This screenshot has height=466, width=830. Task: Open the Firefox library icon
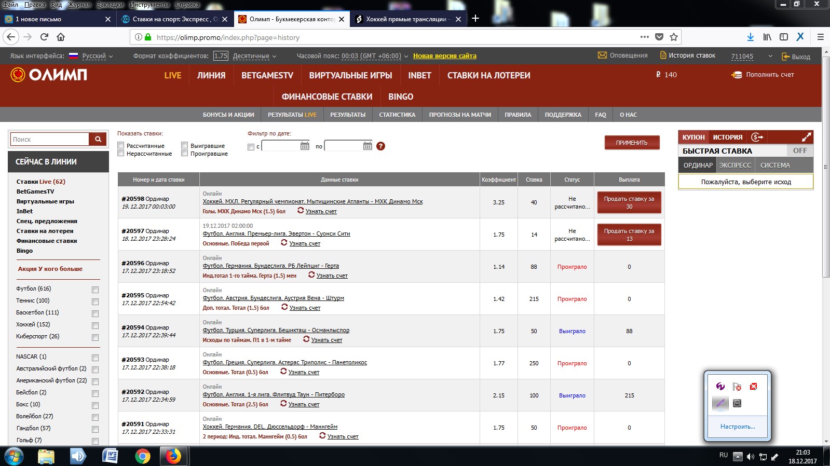click(767, 37)
